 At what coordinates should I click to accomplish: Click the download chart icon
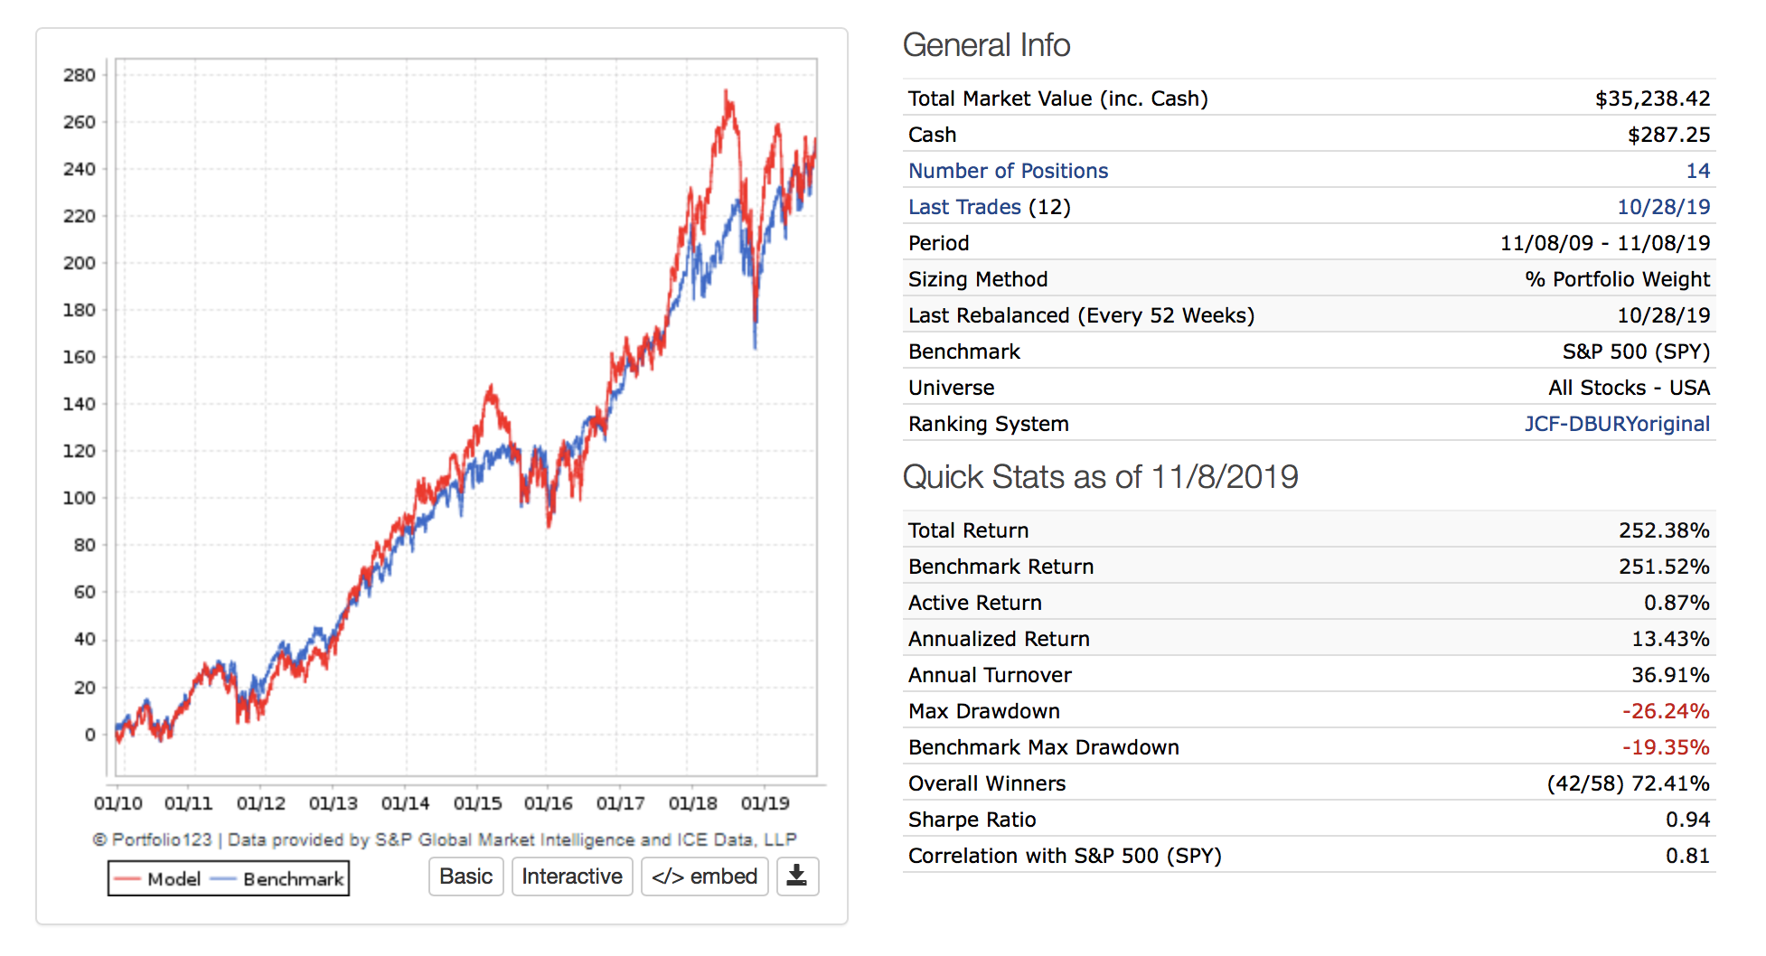click(796, 876)
